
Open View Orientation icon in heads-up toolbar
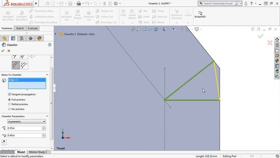156,29
